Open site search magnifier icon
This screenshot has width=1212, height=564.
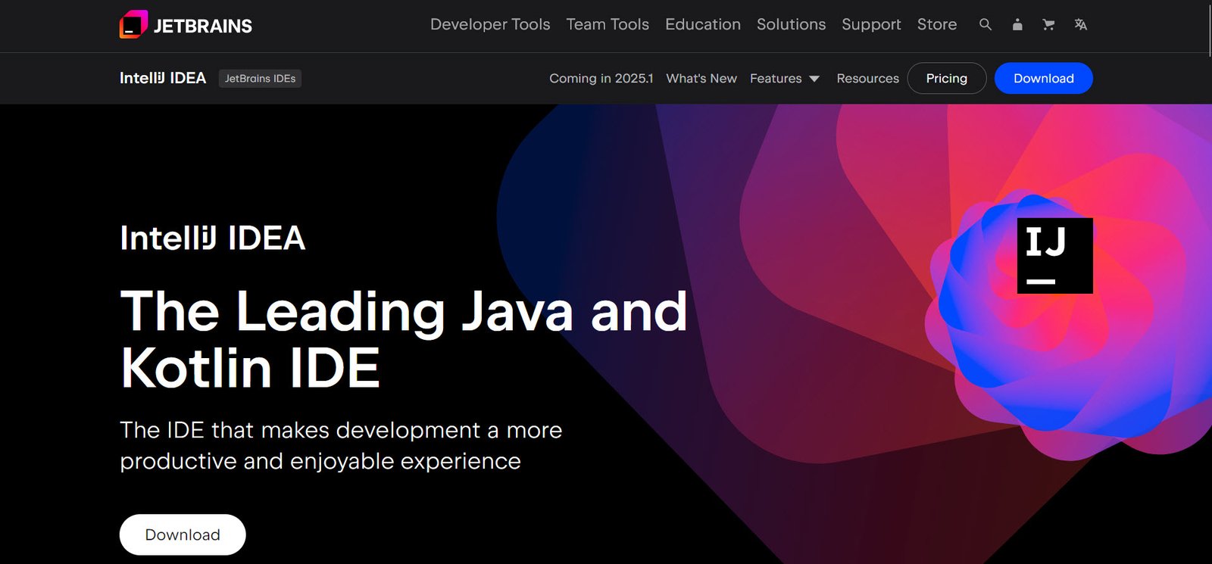[985, 24]
